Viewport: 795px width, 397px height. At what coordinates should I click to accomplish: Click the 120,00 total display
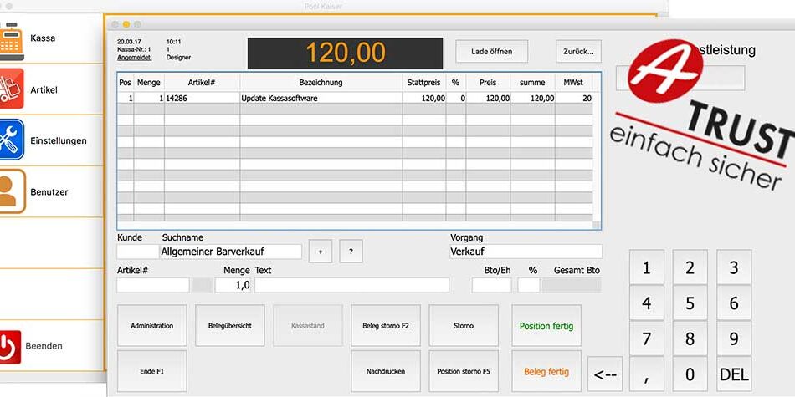tap(346, 53)
